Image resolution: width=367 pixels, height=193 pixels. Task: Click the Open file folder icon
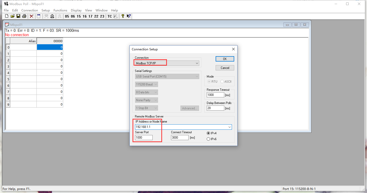(x=12, y=16)
